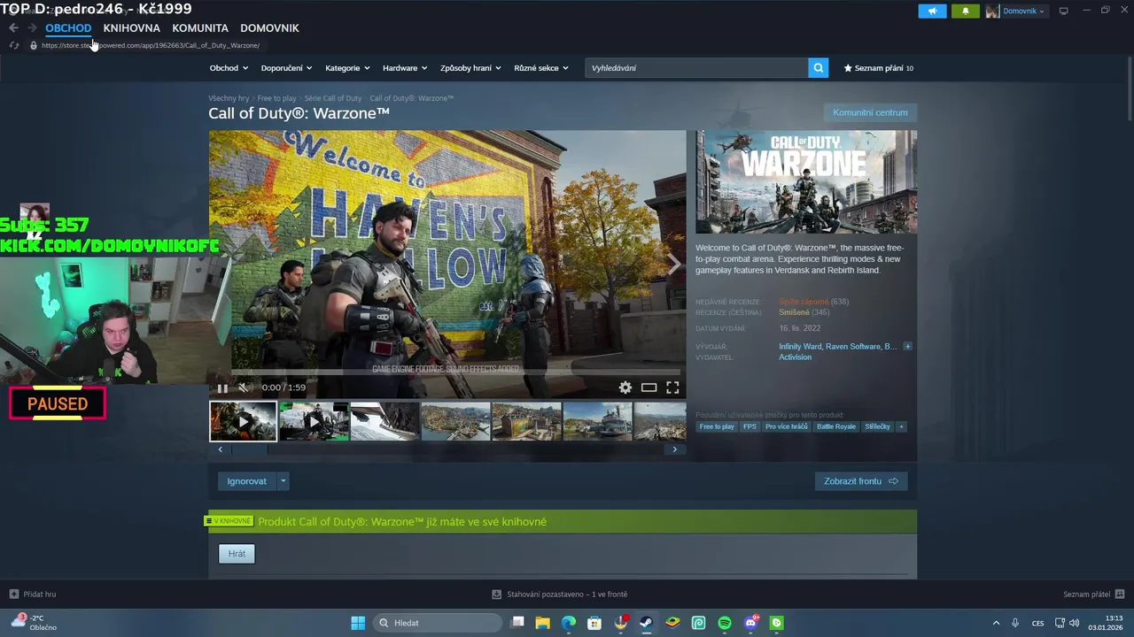Select the first trailer thumbnail
The width and height of the screenshot is (1134, 637).
(x=243, y=421)
